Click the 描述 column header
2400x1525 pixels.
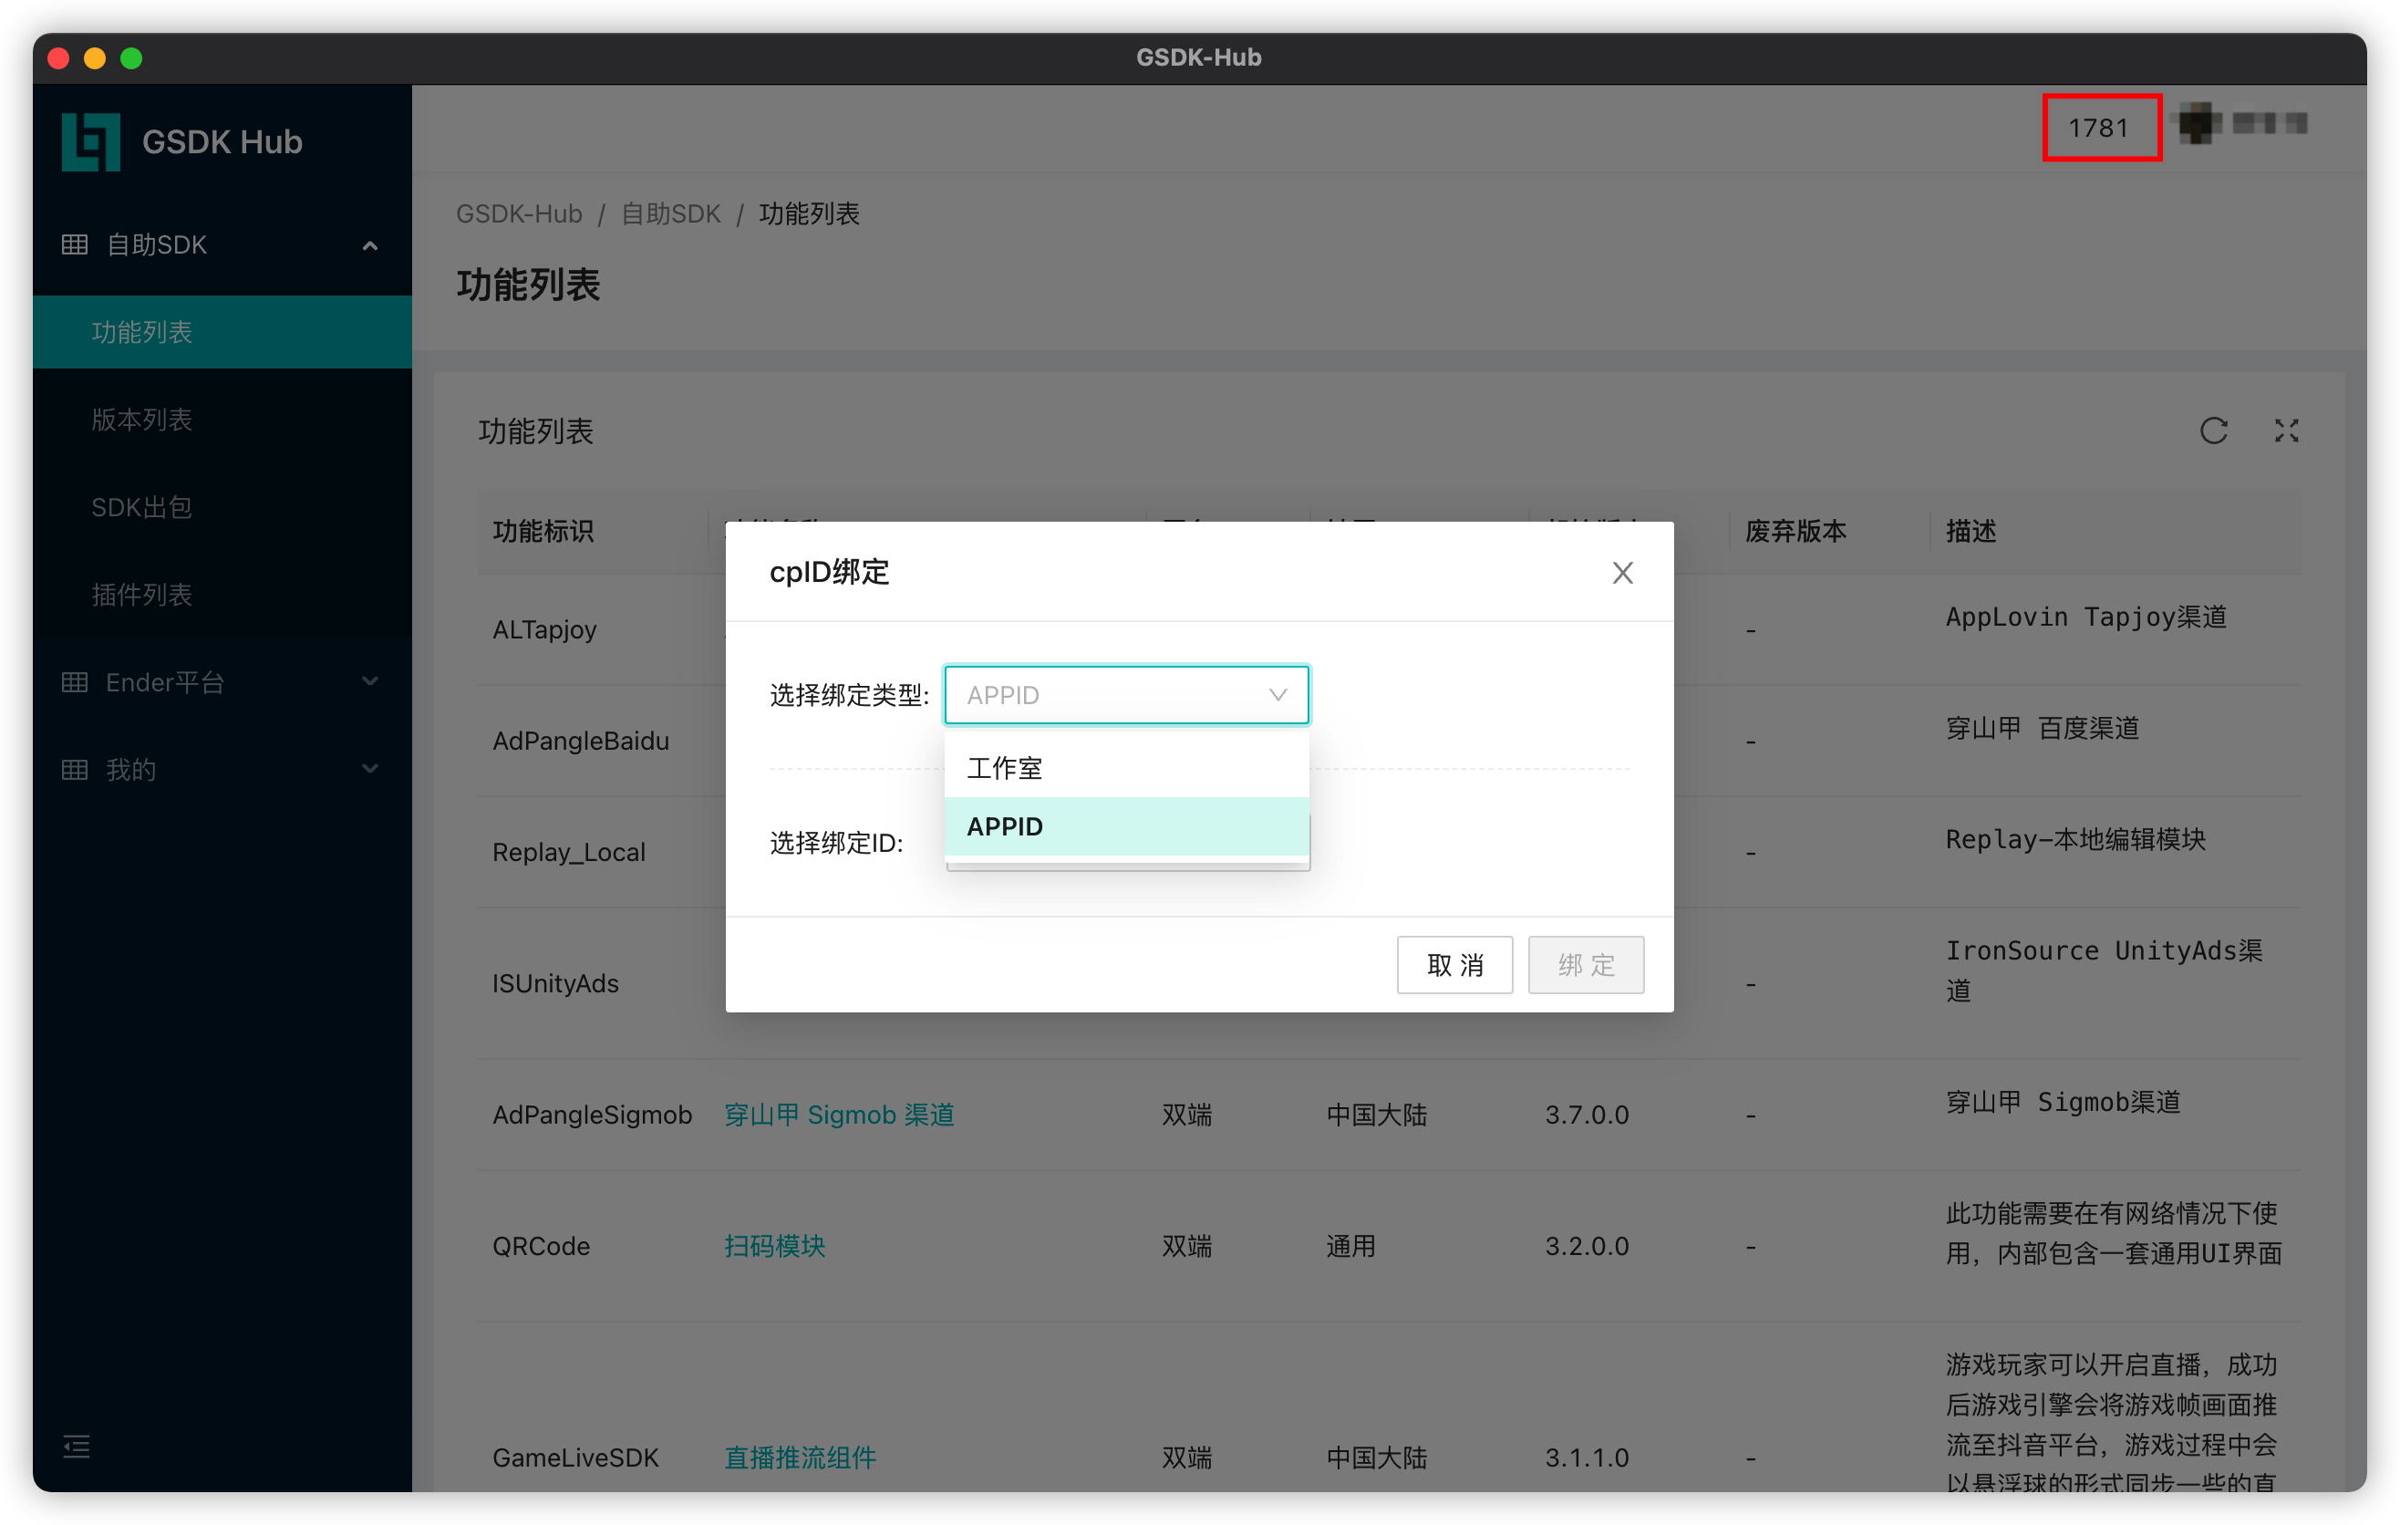1971,530
